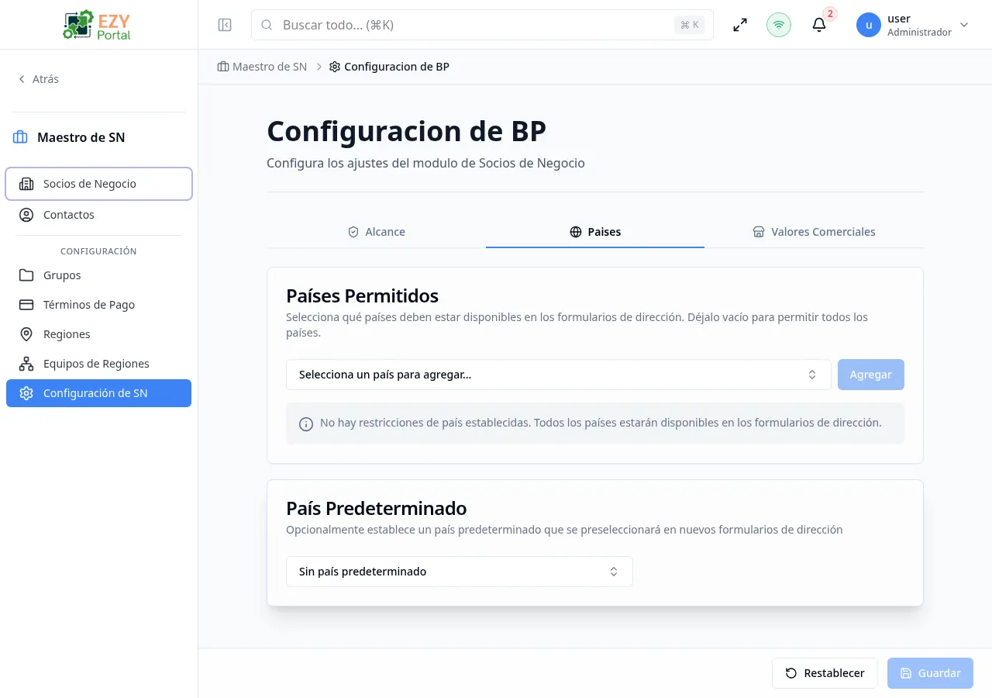Click the Restablecer reset arrow icon

tap(791, 673)
